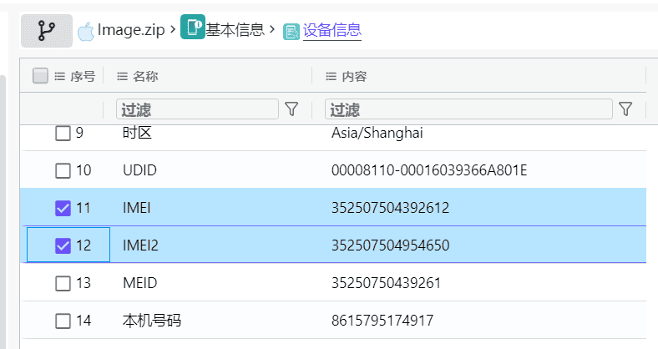Click the 本机号码 name cell

[152, 321]
